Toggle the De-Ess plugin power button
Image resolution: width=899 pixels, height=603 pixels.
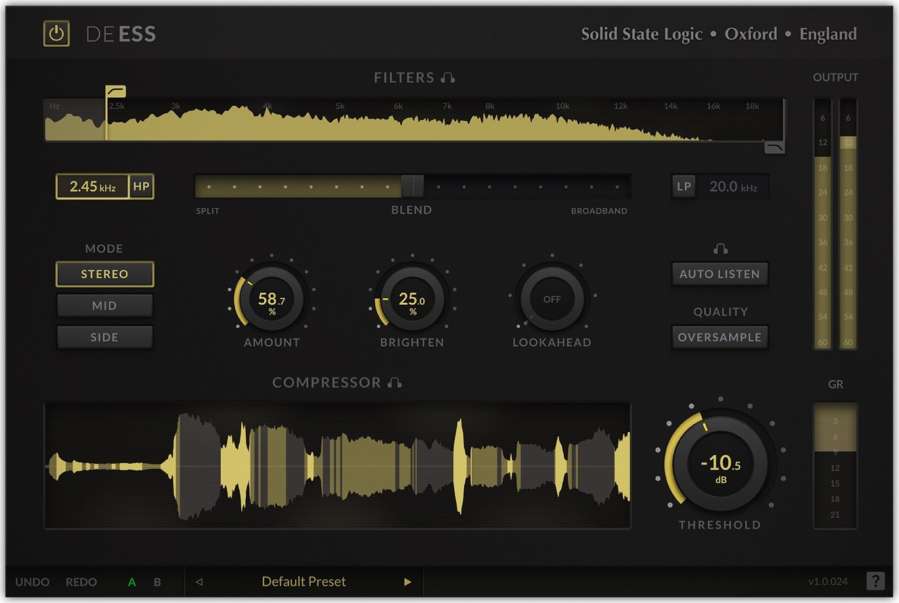click(x=57, y=33)
